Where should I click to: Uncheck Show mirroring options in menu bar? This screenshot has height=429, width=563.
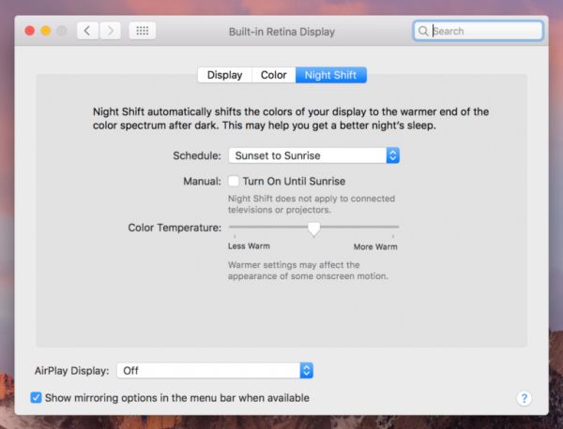[x=36, y=397]
